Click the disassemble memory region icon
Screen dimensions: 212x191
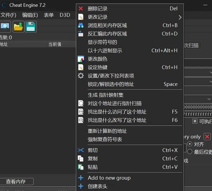pos(81,34)
